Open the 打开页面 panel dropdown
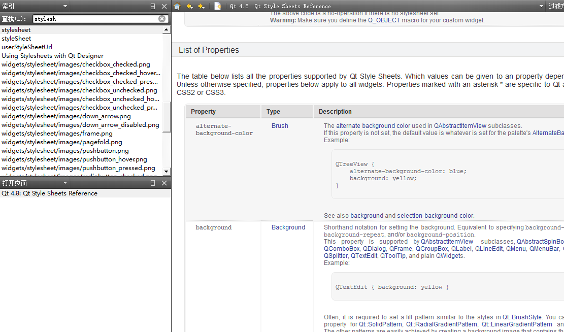The height and width of the screenshot is (332, 564). click(65, 183)
